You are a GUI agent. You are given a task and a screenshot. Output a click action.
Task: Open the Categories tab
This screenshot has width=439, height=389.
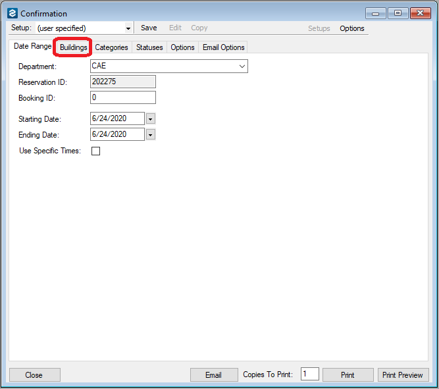(x=111, y=47)
